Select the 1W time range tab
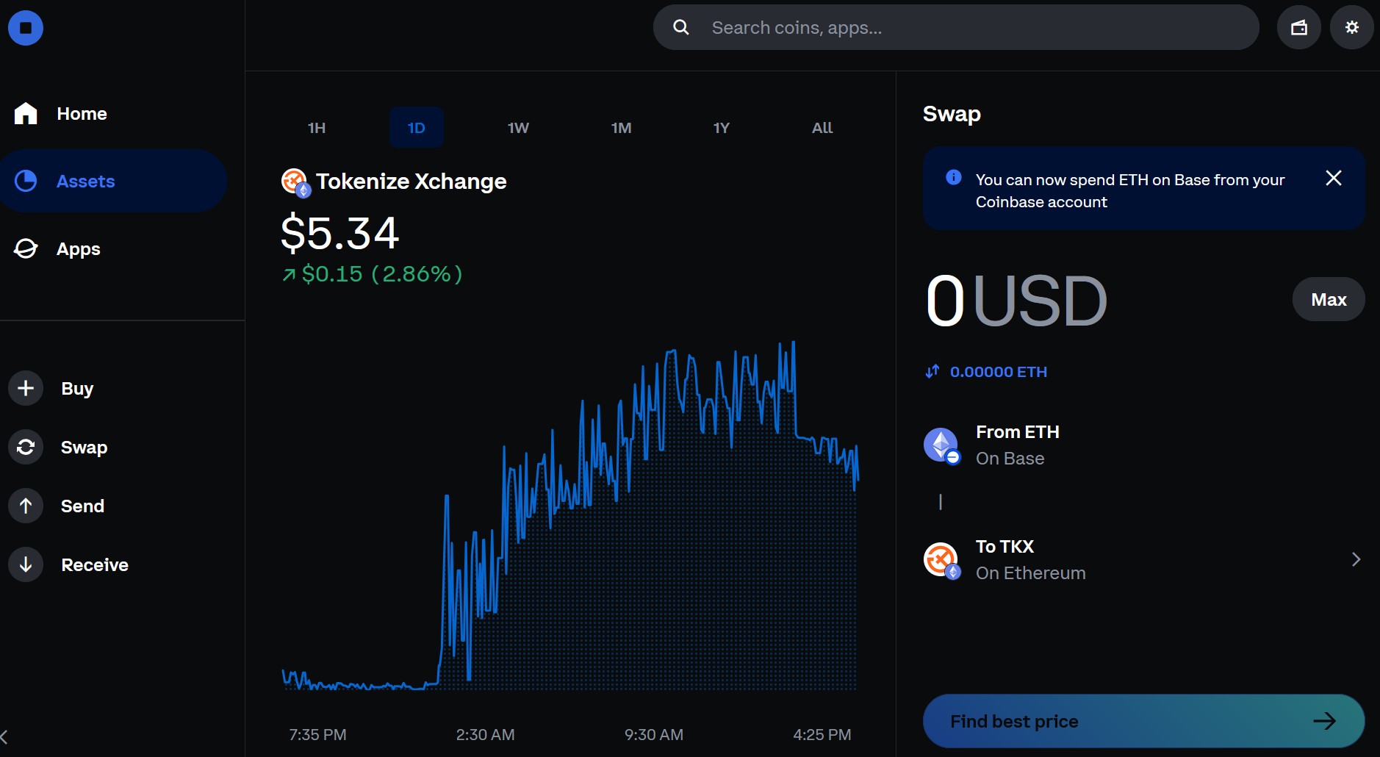Viewport: 1380px width, 757px height. pyautogui.click(x=518, y=128)
